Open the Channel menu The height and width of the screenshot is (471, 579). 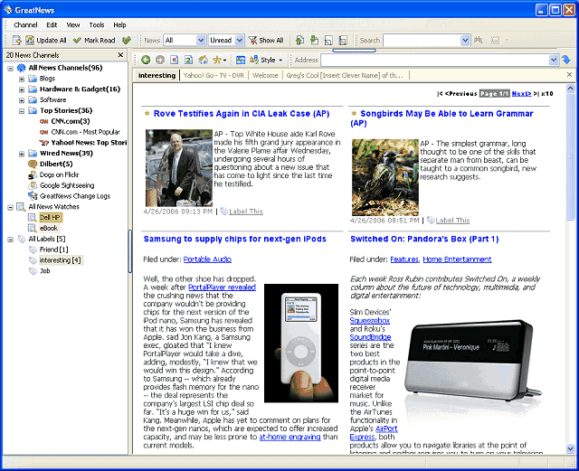25,24
